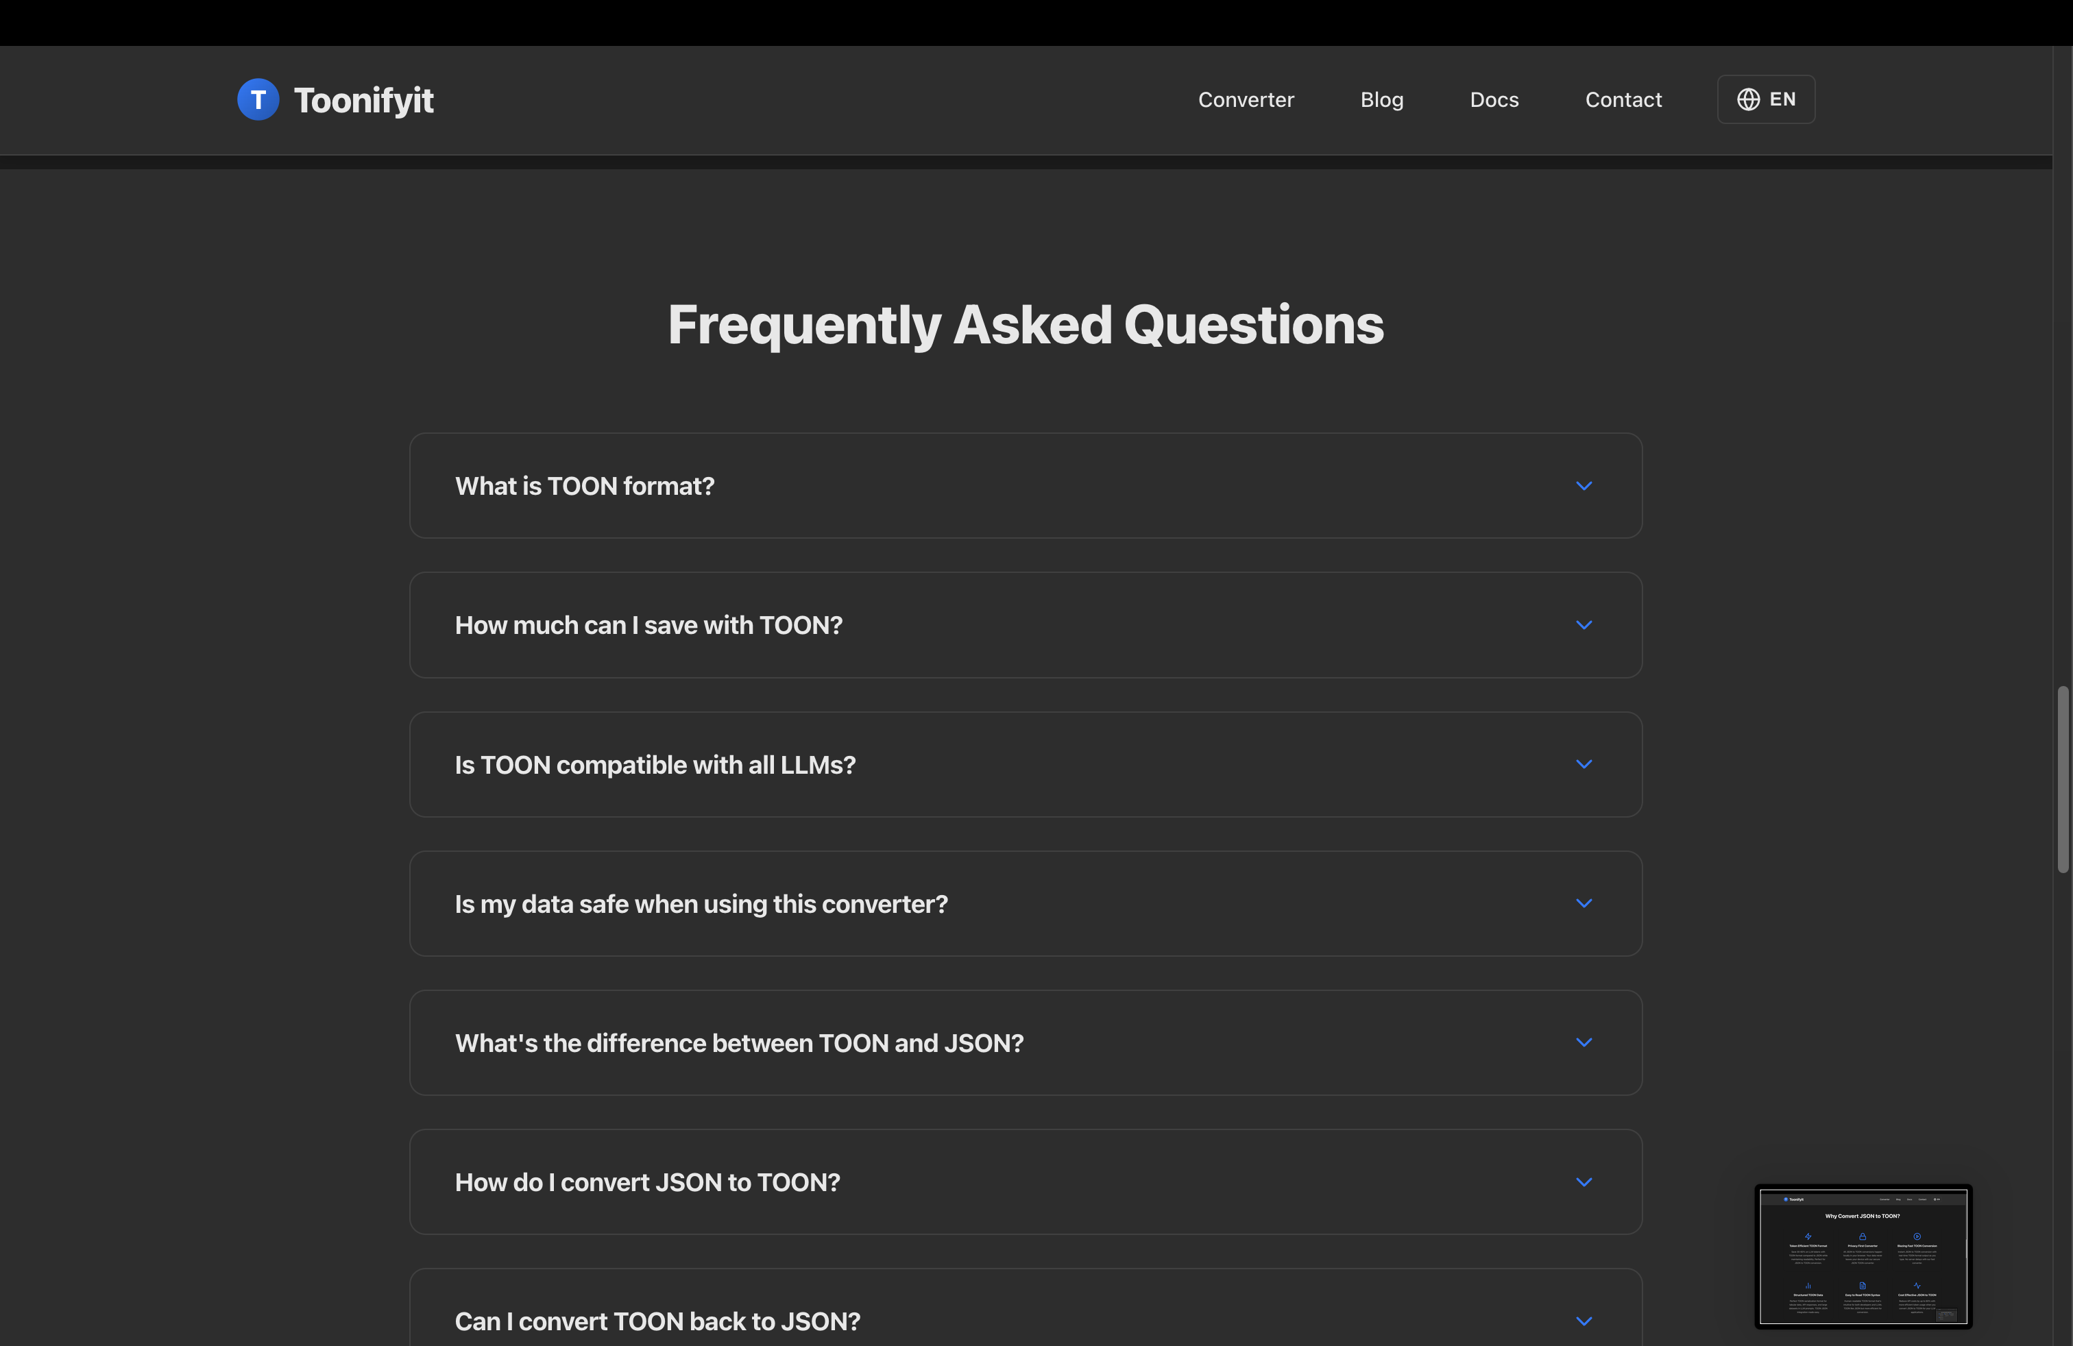Open the Contact page
Viewport: 2073px width, 1346px height.
(x=1623, y=99)
